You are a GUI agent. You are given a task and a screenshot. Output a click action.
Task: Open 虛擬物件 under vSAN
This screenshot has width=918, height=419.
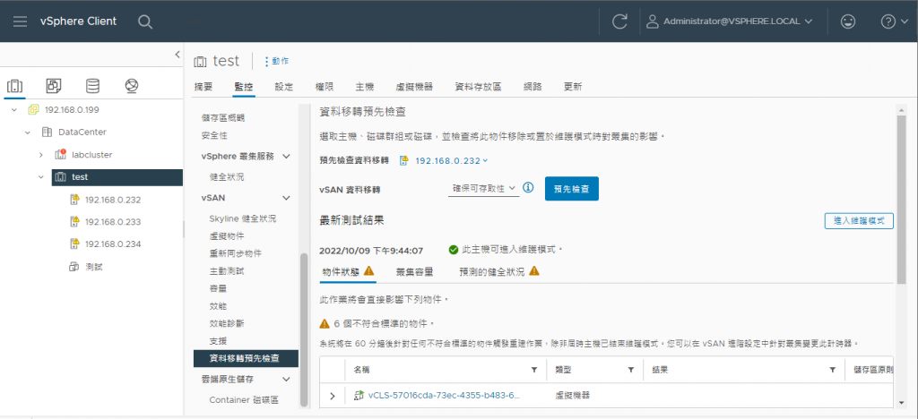tap(227, 236)
